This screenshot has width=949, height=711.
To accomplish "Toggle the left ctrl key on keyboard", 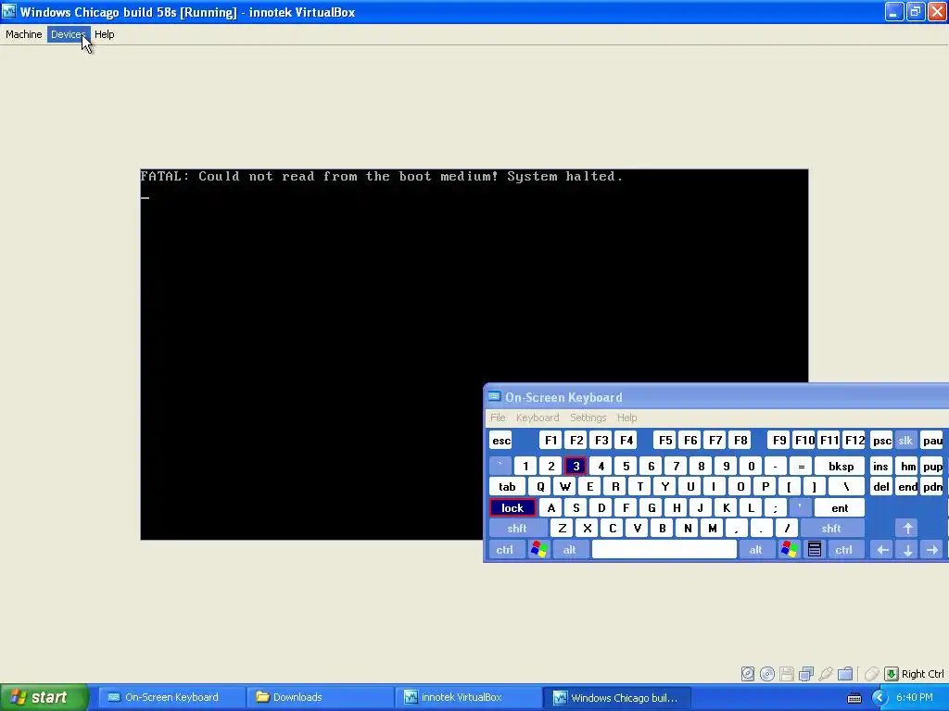I will coord(505,550).
